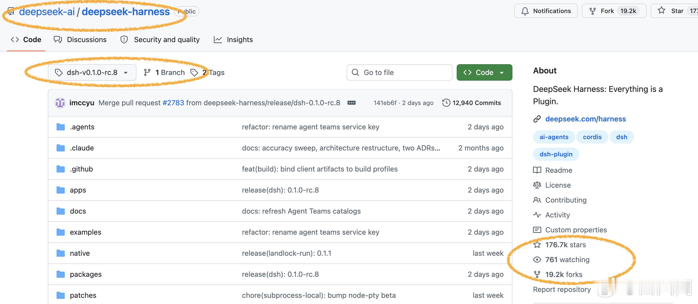Open commit 'docs: refresh Agent Teams catalogs'

tap(301, 211)
